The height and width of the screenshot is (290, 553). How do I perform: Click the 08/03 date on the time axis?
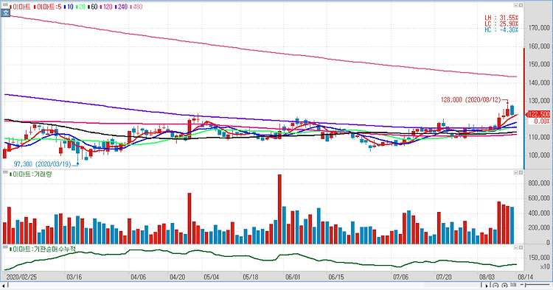pyautogui.click(x=487, y=277)
